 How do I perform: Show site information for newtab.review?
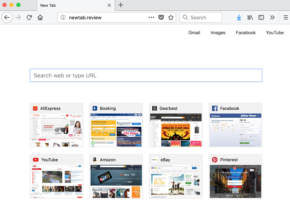click(x=63, y=17)
